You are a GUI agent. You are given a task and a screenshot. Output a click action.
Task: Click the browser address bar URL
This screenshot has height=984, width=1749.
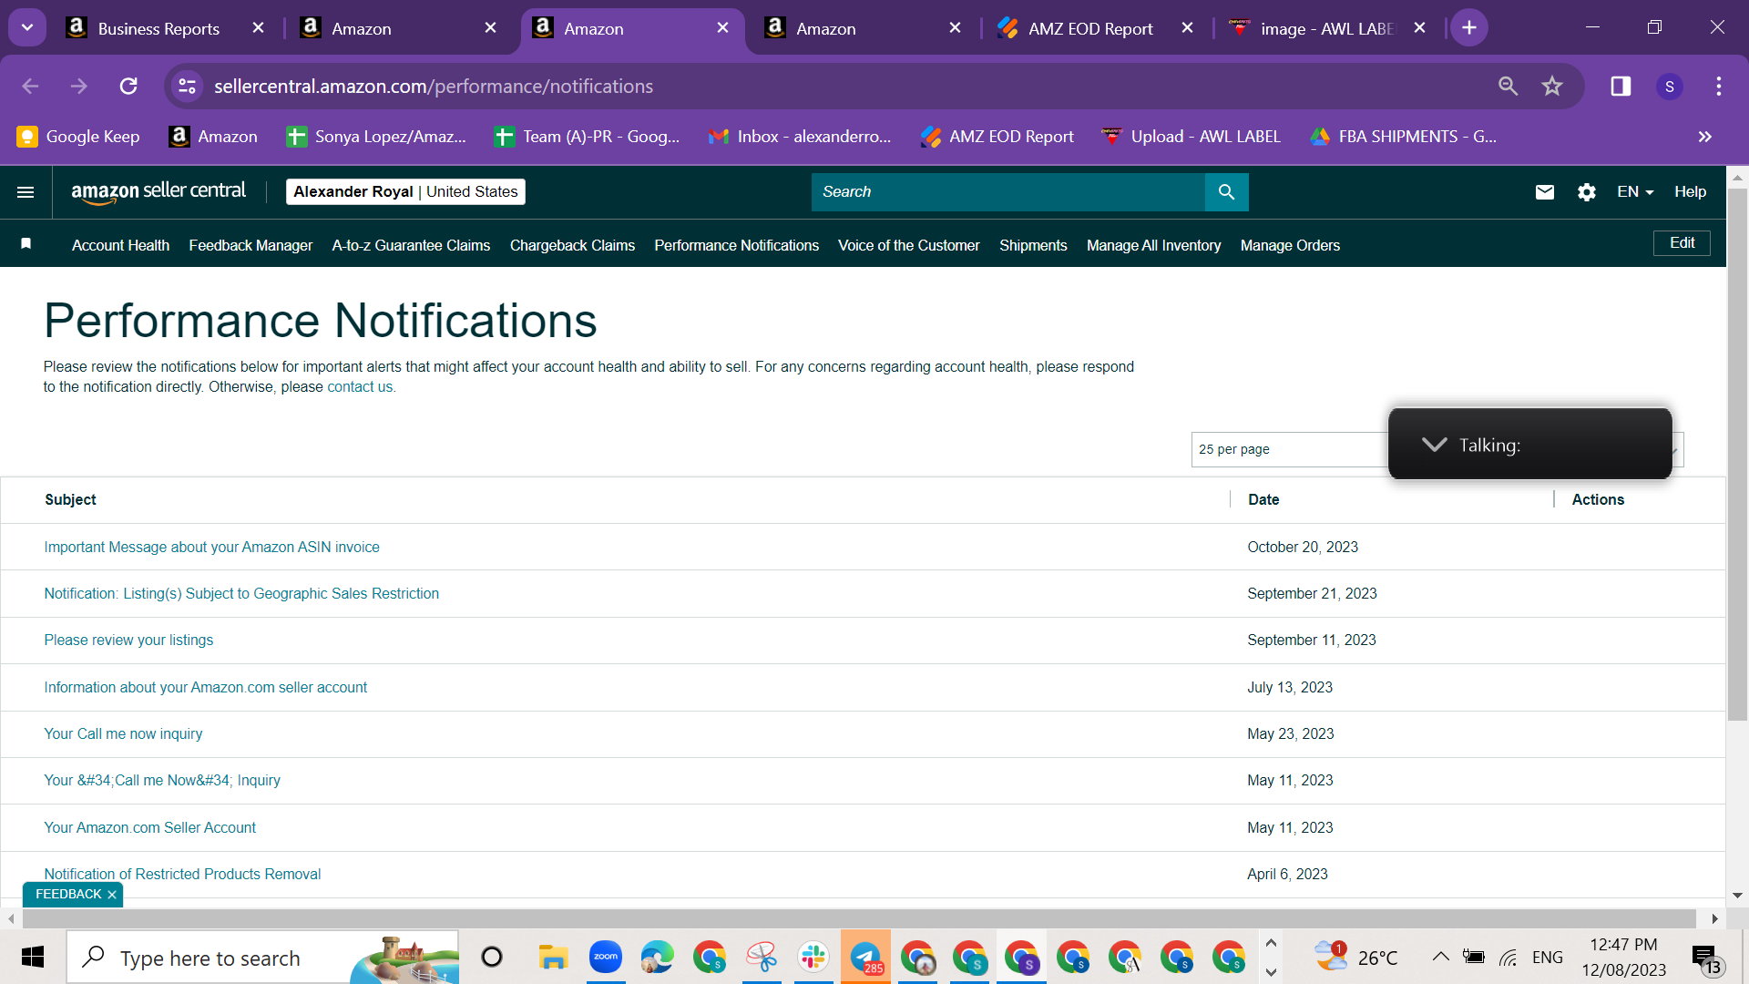pos(434,87)
